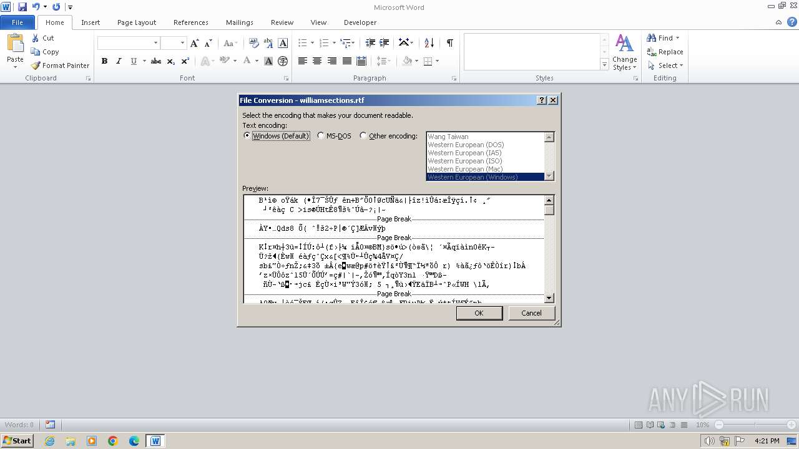The width and height of the screenshot is (799, 449).
Task: Toggle Italic formatting
Action: coord(119,61)
